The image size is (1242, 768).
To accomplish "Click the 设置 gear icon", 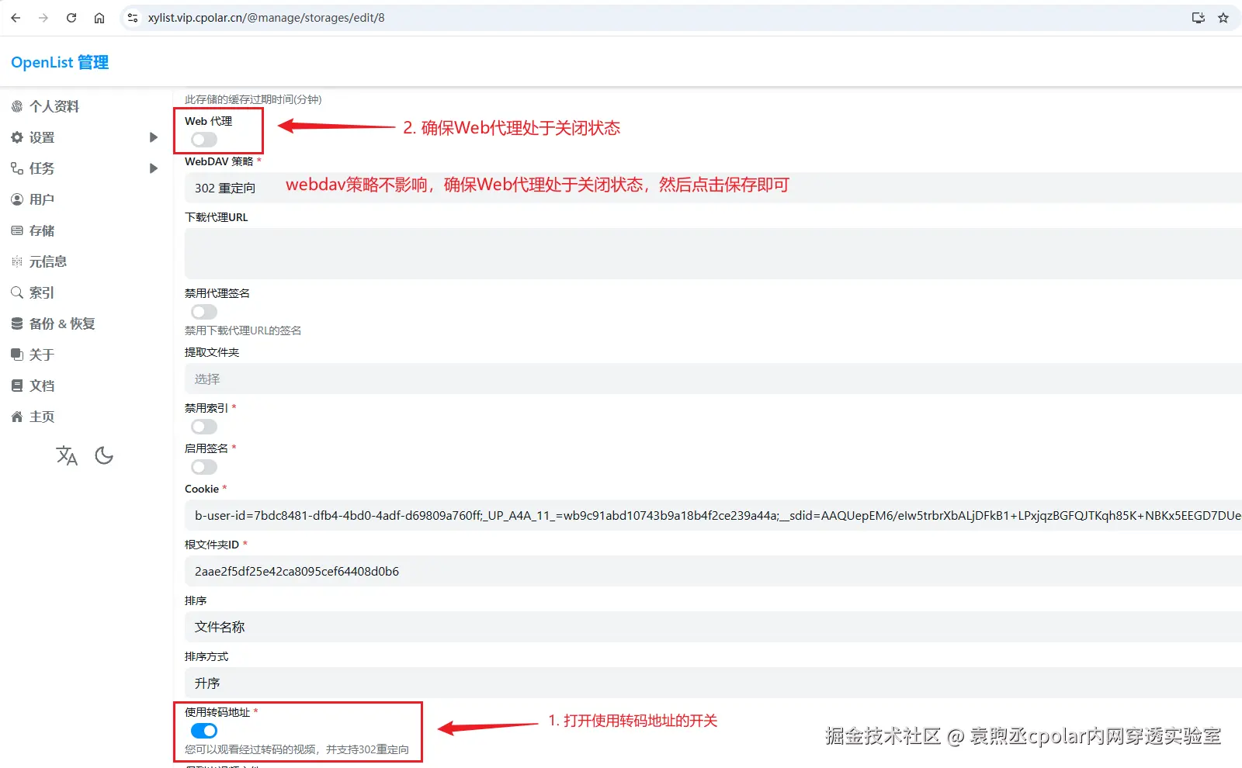I will (x=17, y=137).
